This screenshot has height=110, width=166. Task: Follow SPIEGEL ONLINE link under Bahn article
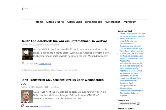coord(45,106)
